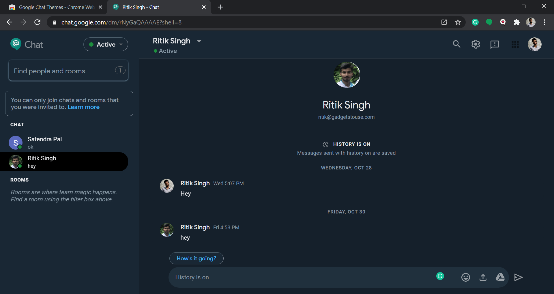Click the number badge in search box
This screenshot has height=294, width=554.
point(120,70)
